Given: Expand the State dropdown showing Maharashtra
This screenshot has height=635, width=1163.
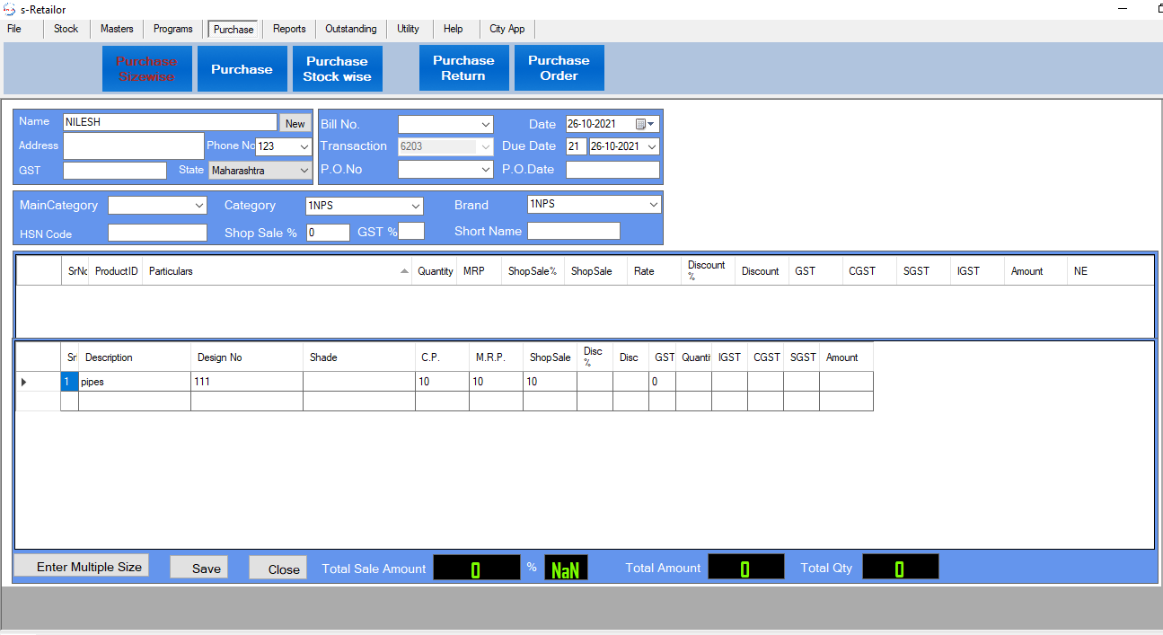Looking at the screenshot, I should click(304, 170).
